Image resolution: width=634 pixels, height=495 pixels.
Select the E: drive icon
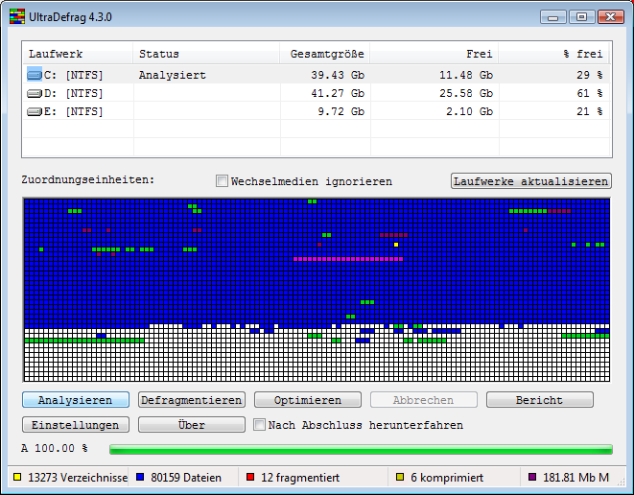35,111
